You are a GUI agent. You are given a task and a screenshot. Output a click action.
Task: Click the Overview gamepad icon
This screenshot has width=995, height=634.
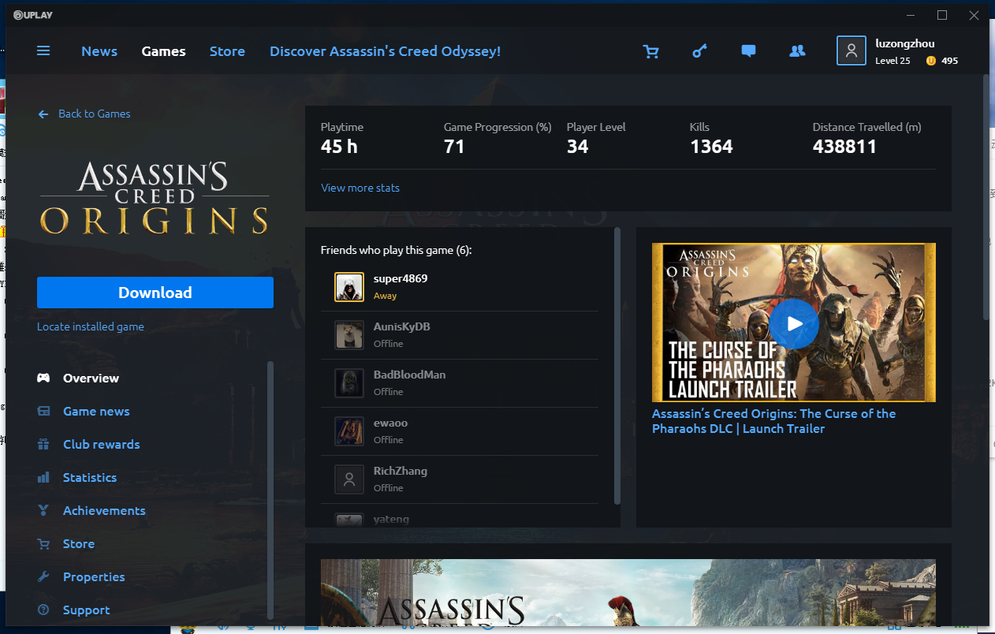[x=44, y=378]
